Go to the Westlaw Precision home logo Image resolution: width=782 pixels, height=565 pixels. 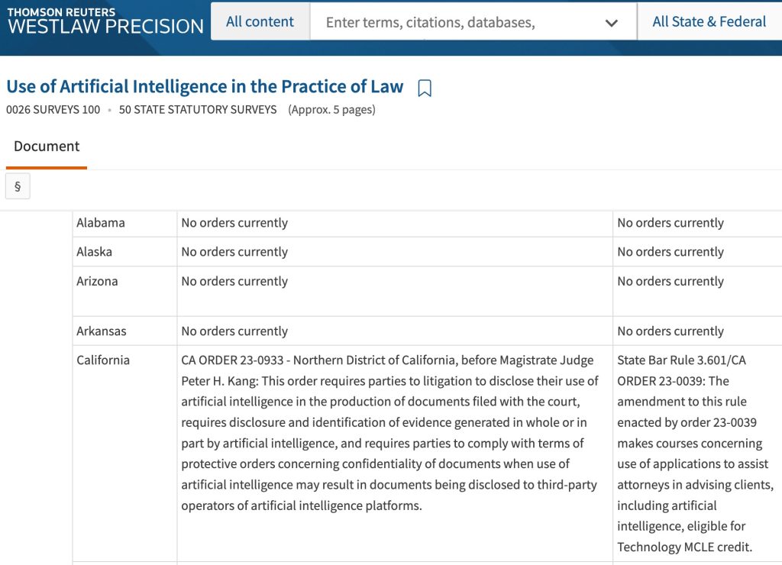point(105,21)
